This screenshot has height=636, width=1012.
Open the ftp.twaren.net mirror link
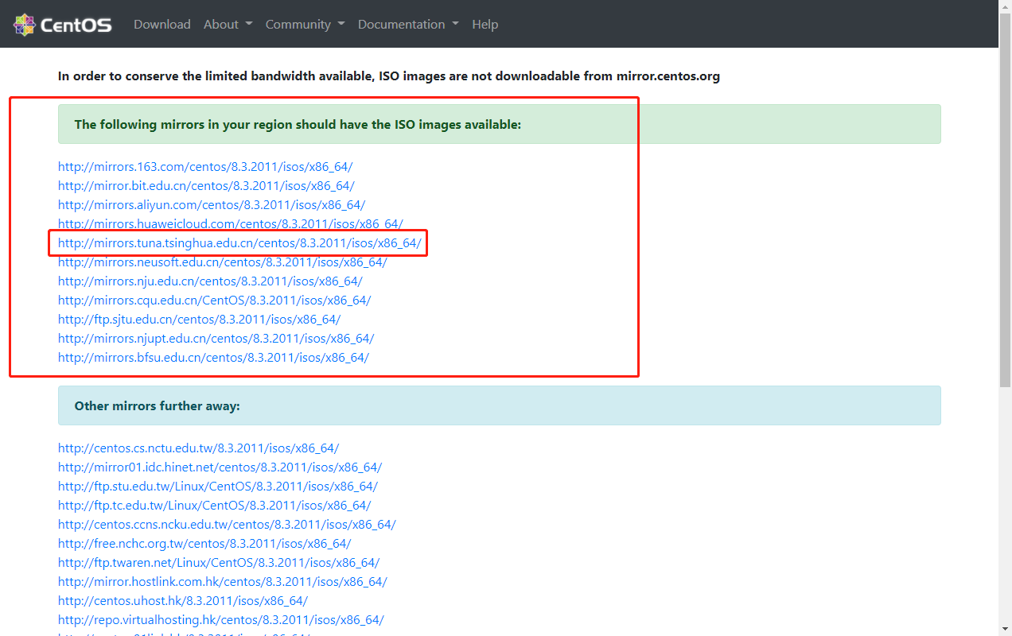coord(219,563)
